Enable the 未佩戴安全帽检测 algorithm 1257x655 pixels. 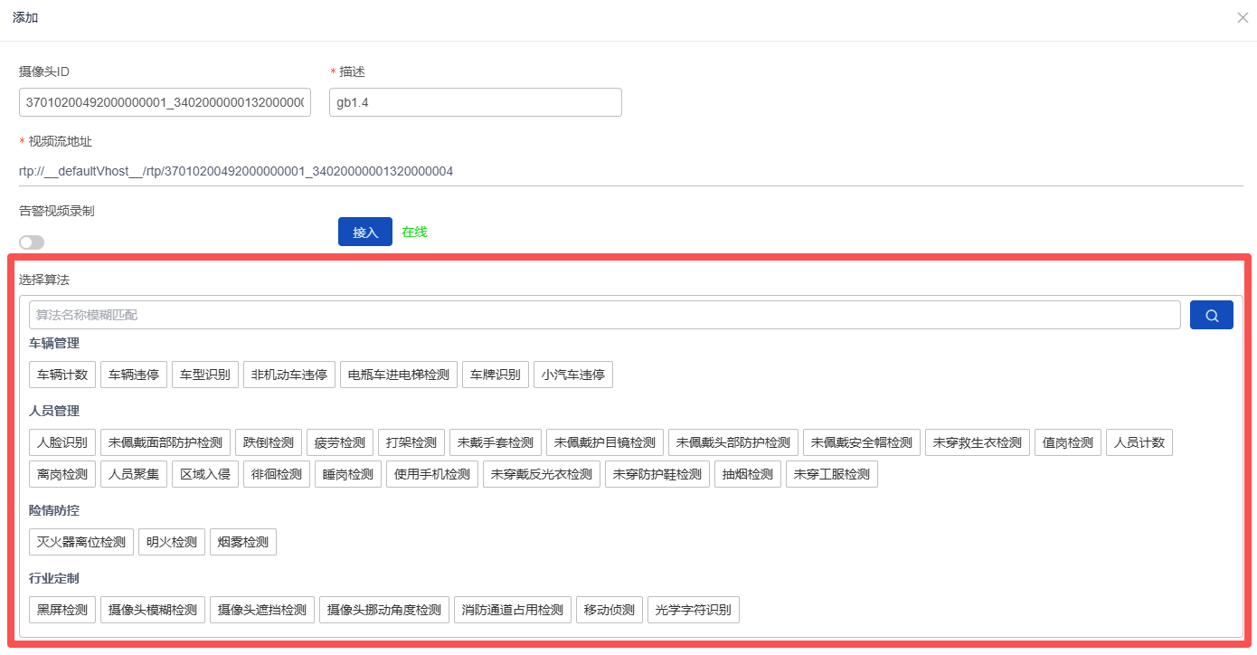coord(861,442)
